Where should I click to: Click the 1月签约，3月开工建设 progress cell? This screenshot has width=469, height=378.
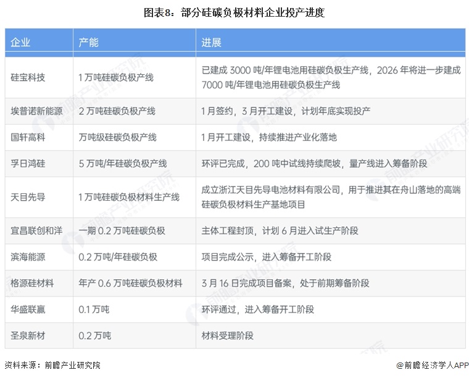coord(331,111)
